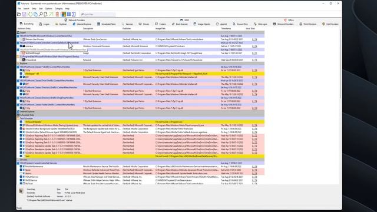
Task: Switch to the Image Hijacks tab
Action: pyautogui.click(x=201, y=24)
